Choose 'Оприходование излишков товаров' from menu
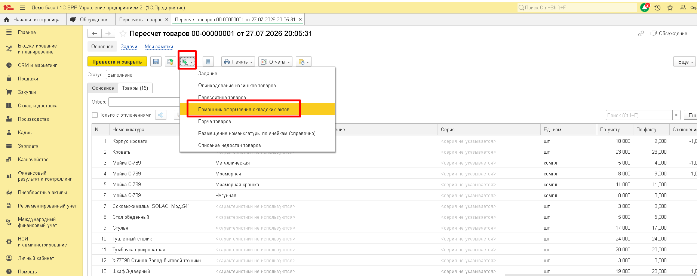 tap(257, 86)
